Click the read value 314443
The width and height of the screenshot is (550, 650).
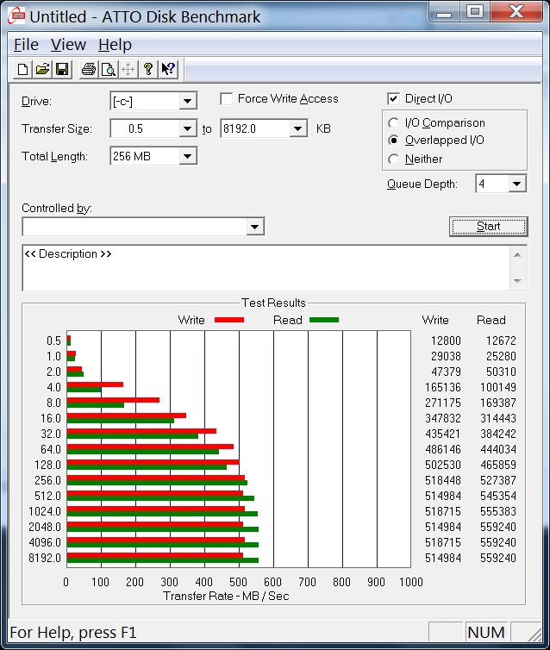(x=497, y=418)
